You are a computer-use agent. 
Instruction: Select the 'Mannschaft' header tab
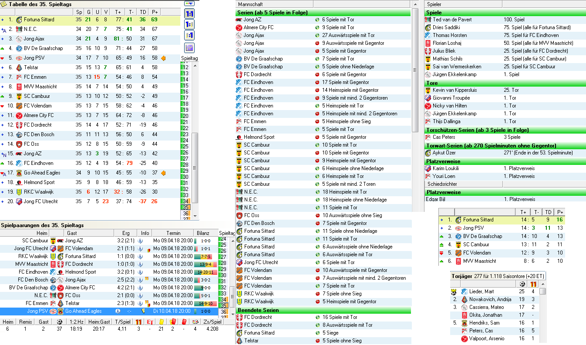[x=275, y=4]
